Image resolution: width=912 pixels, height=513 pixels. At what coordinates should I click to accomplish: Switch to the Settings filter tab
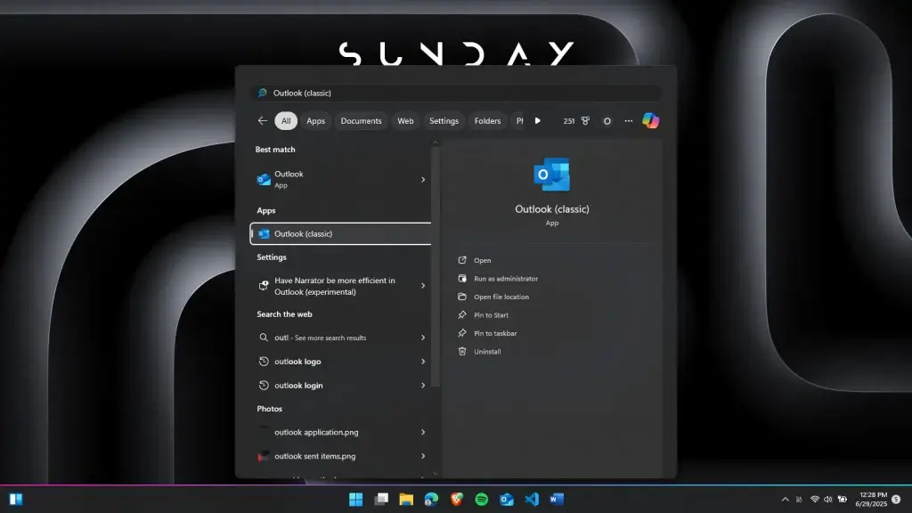(x=444, y=121)
